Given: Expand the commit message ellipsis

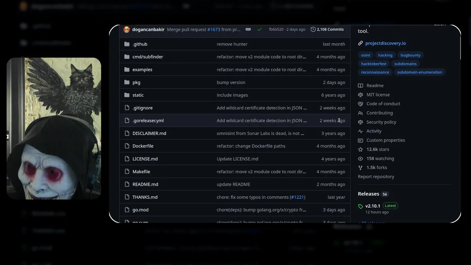Looking at the screenshot, I should (248, 29).
